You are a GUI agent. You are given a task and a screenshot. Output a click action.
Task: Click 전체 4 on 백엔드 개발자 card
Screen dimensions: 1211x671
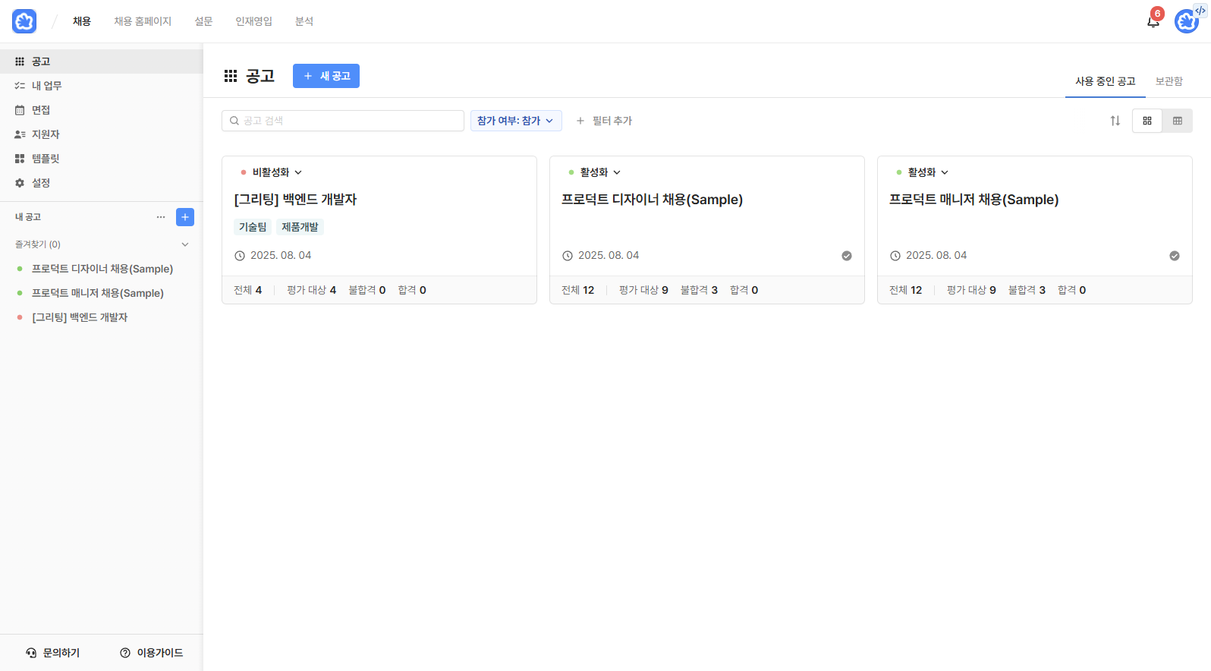[248, 290]
